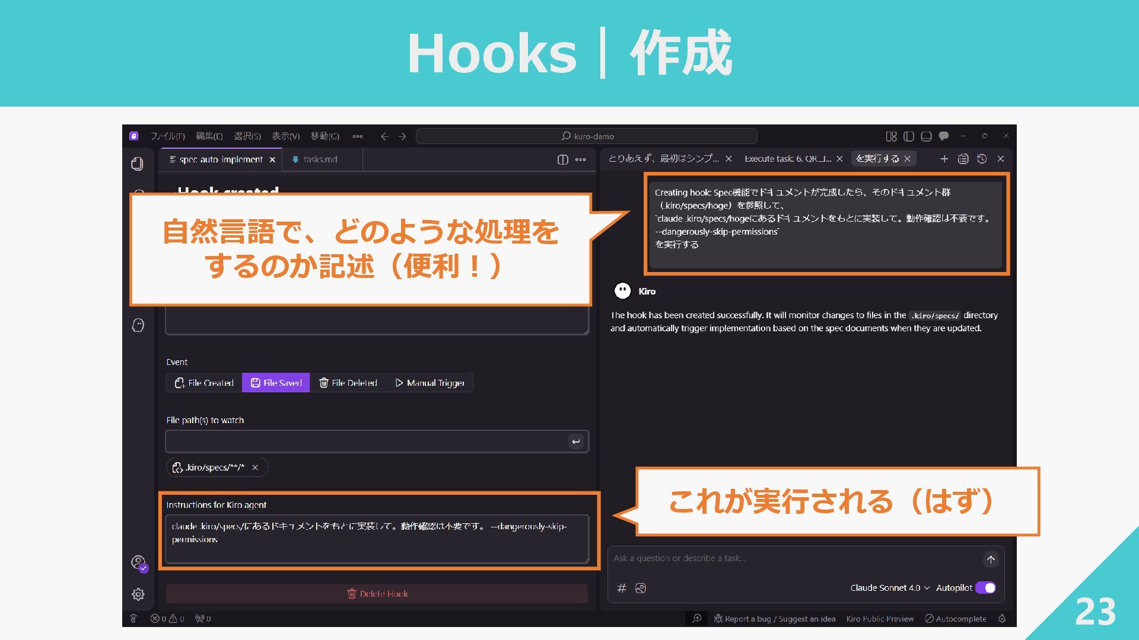
Task: Click the split editor icon
Action: tap(563, 159)
